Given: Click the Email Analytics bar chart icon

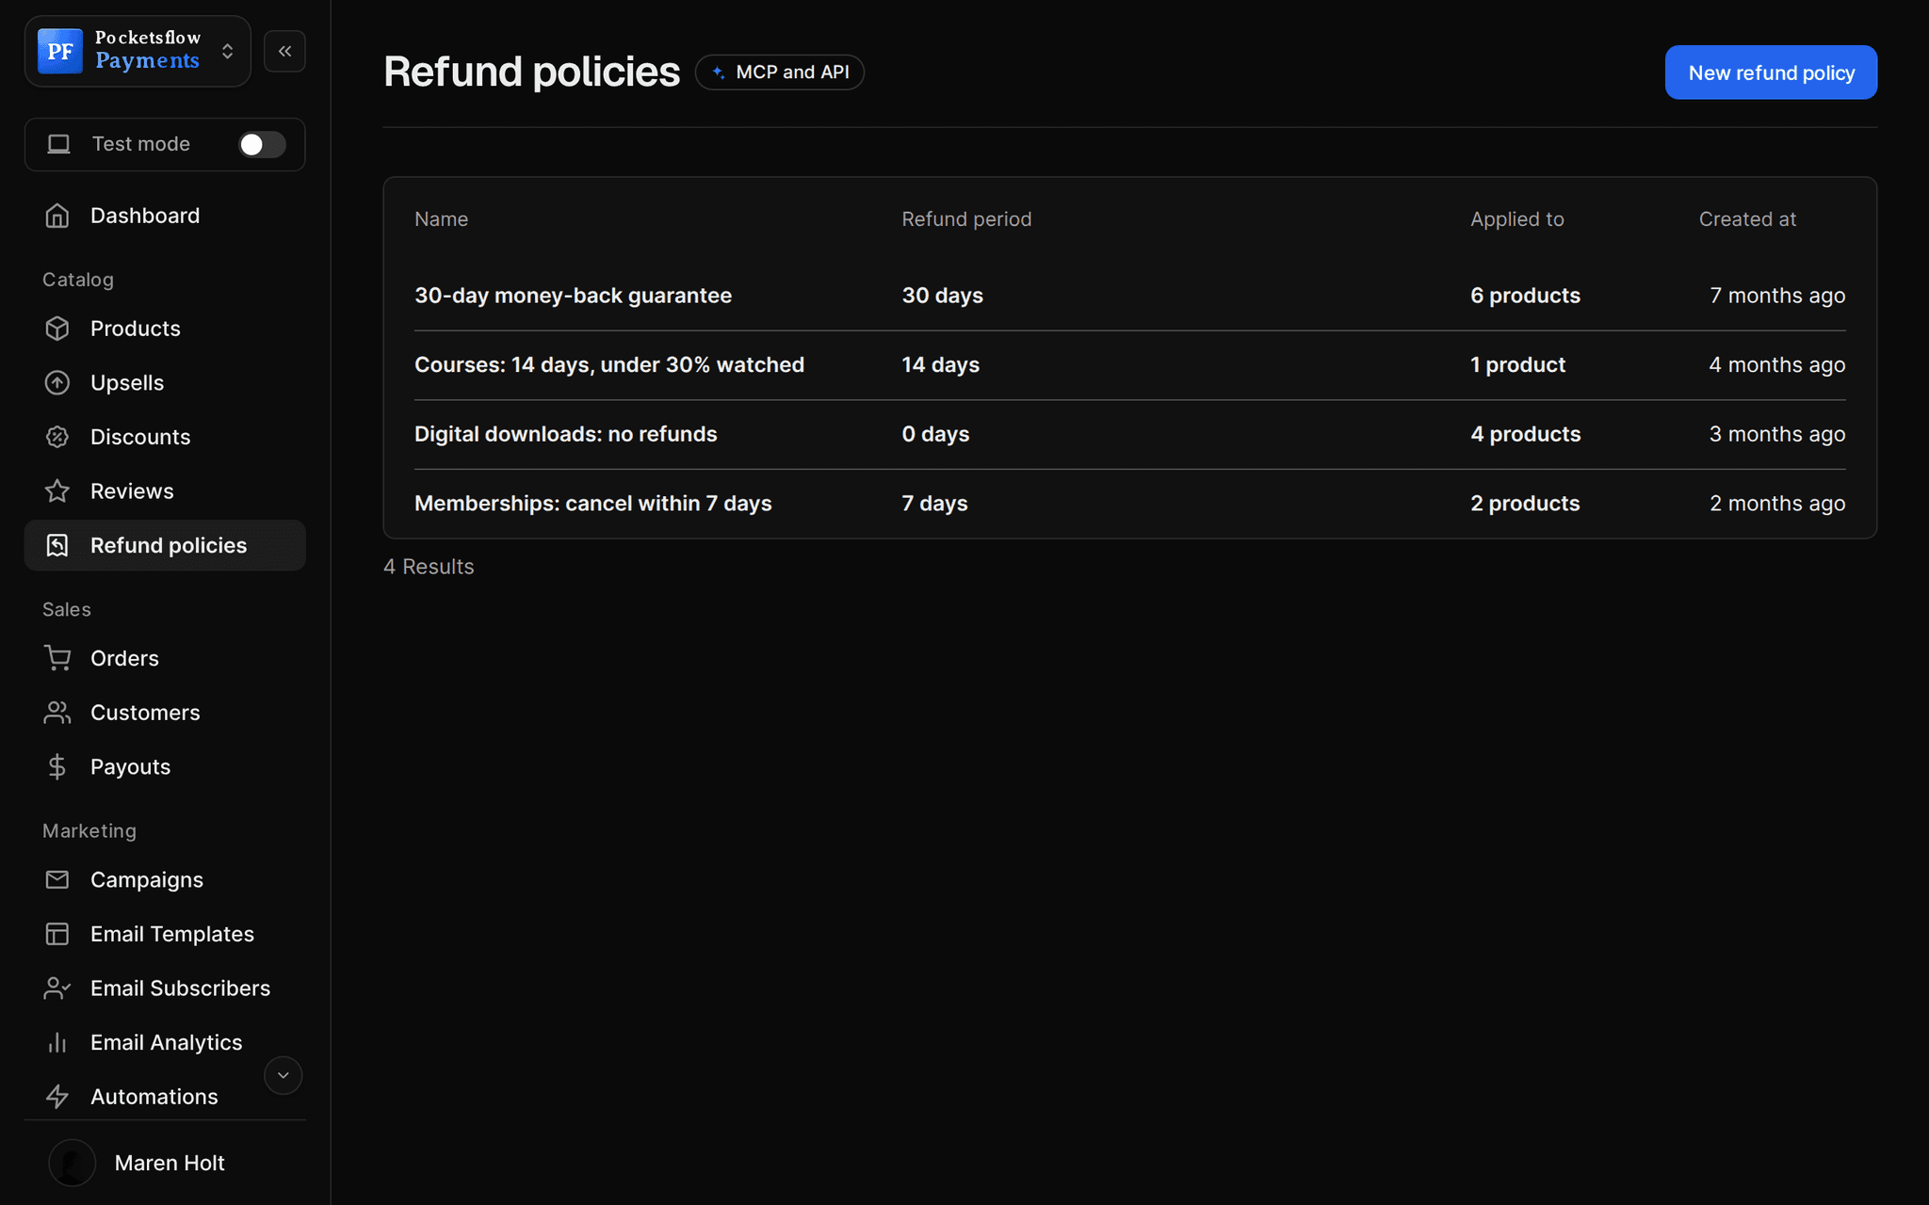Looking at the screenshot, I should click(x=57, y=1042).
